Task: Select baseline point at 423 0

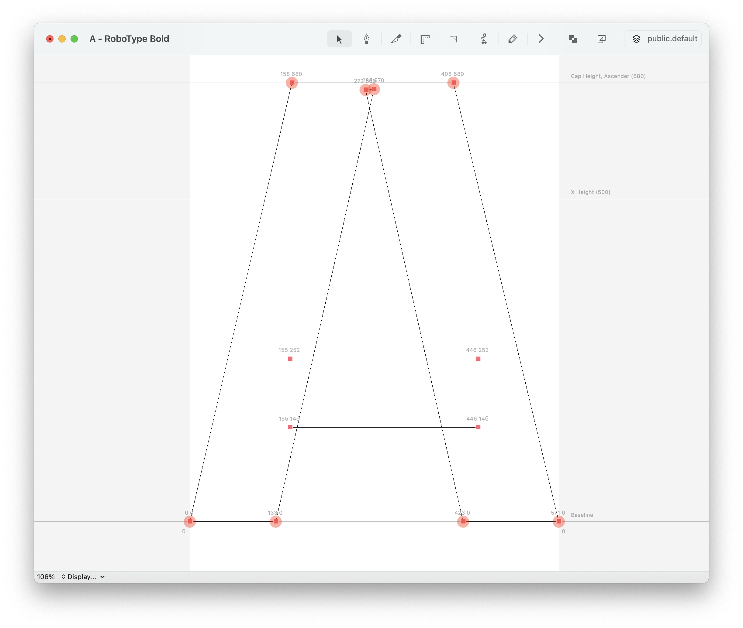Action: click(x=463, y=521)
